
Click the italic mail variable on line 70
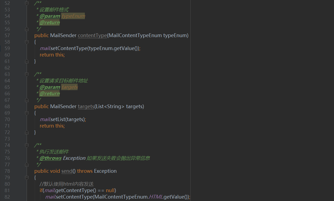click(45, 119)
